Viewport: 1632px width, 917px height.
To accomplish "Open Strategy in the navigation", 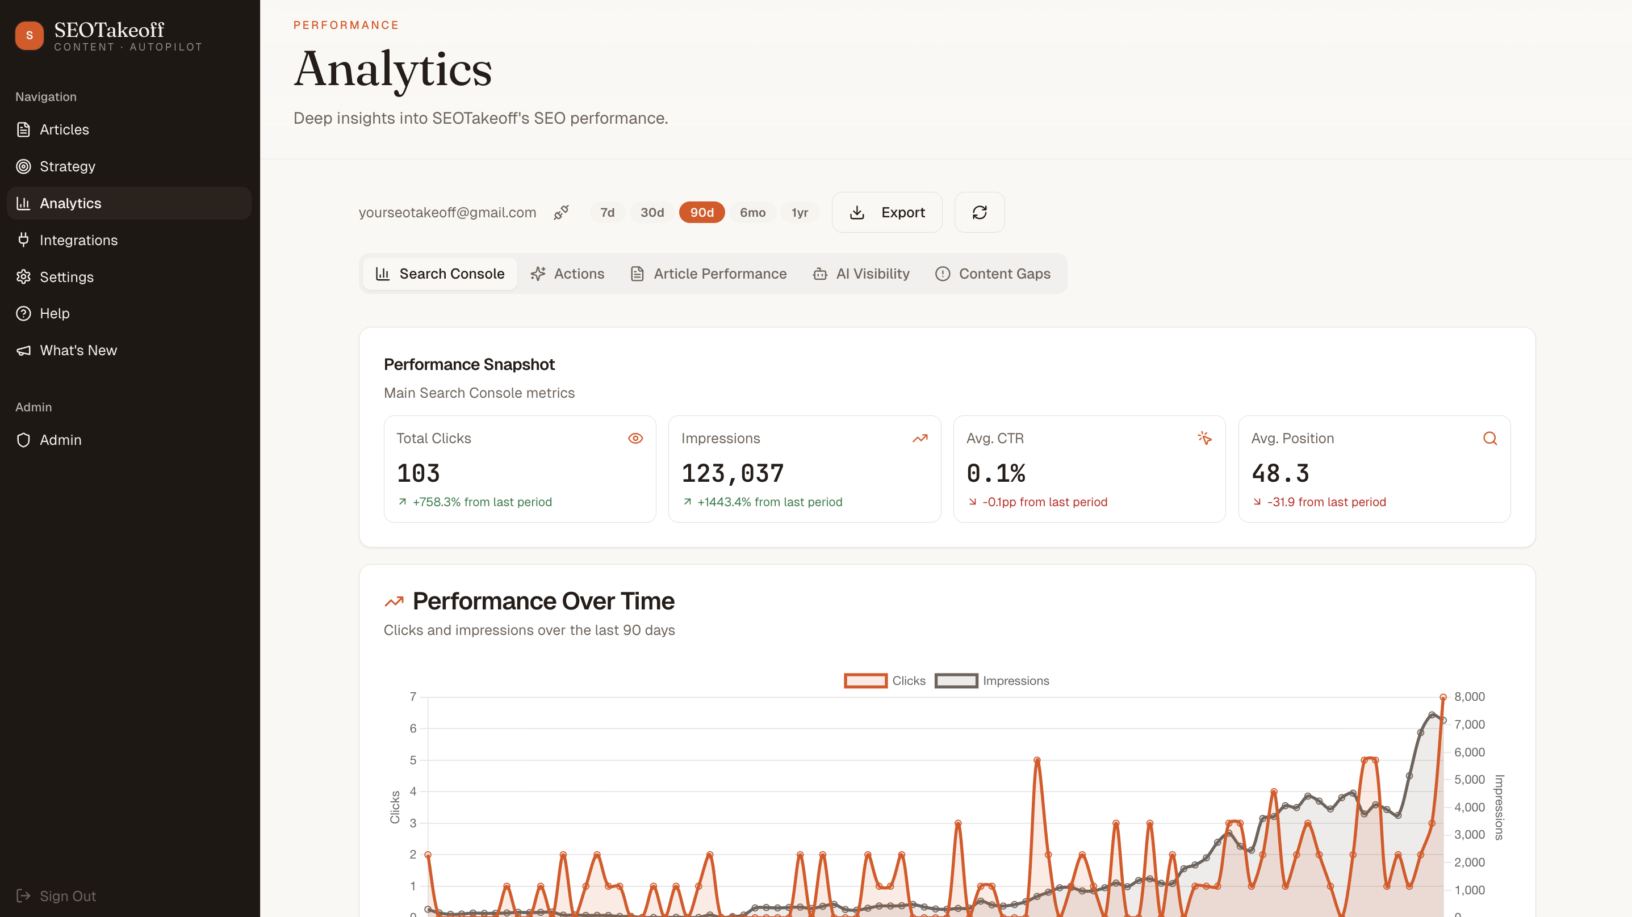I will [129, 167].
